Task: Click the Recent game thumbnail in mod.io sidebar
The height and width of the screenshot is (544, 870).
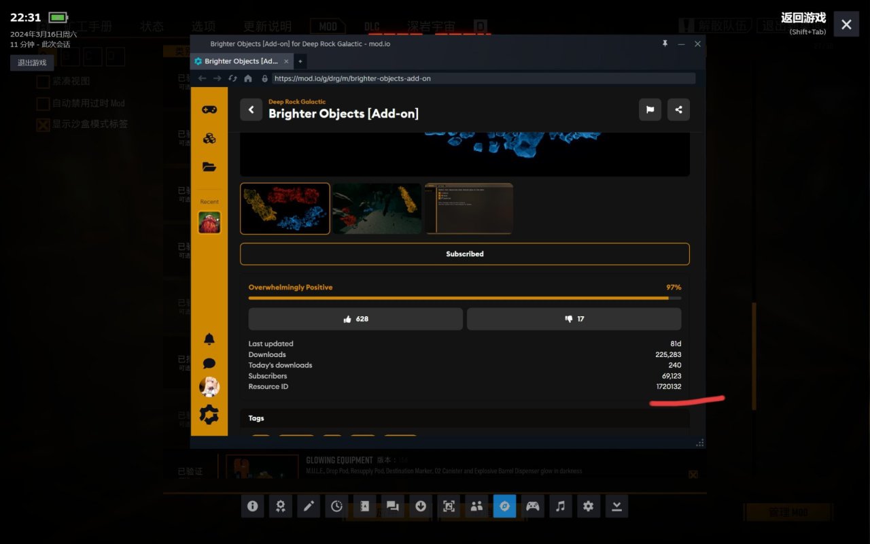Action: pyautogui.click(x=209, y=222)
